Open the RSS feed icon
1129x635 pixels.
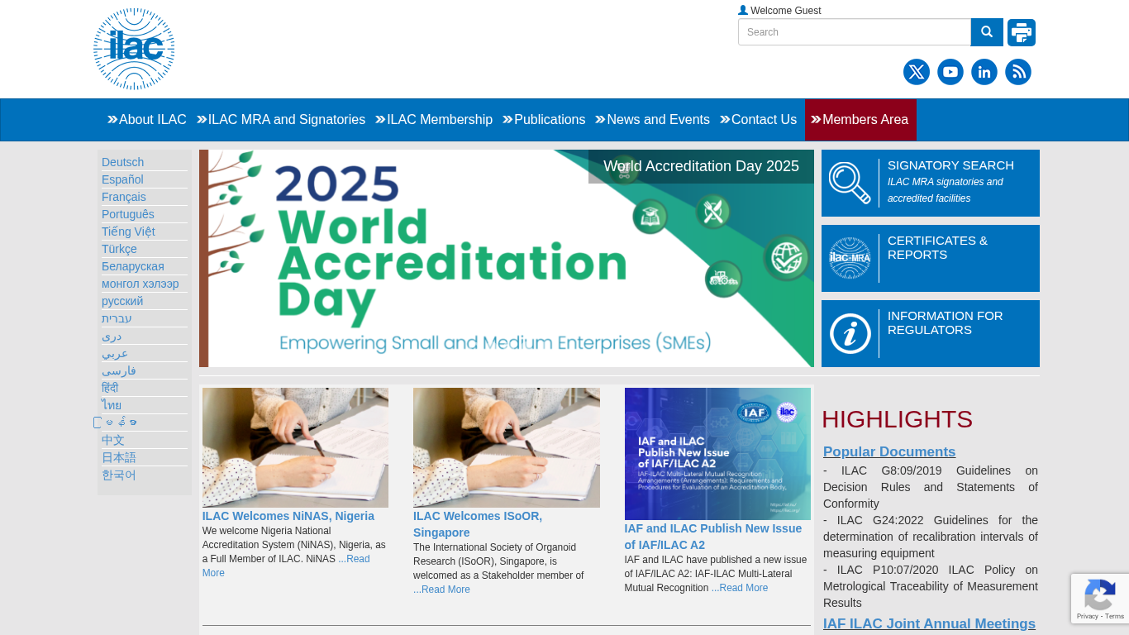tap(1018, 72)
